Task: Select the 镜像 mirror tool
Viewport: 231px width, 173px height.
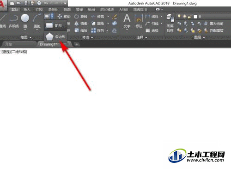Action: click(81, 24)
